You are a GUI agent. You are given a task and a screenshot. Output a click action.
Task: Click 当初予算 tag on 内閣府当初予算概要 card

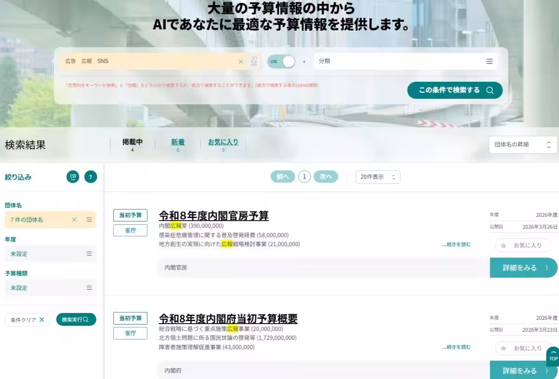click(130, 318)
